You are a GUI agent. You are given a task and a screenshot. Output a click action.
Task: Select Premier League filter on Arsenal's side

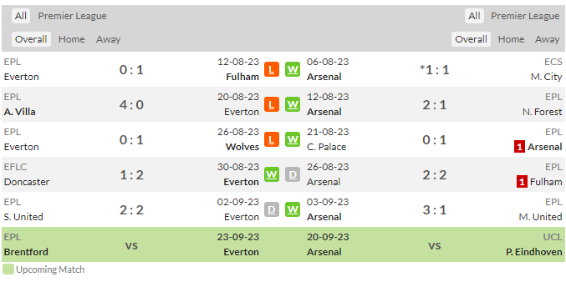(x=525, y=16)
